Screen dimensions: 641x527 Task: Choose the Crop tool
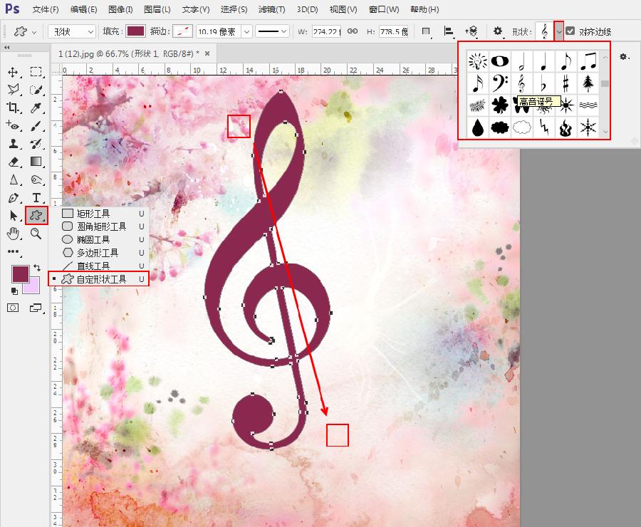[13, 108]
